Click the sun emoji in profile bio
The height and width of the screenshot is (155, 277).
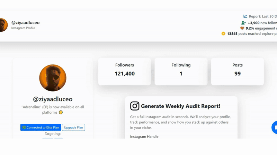tap(61, 112)
